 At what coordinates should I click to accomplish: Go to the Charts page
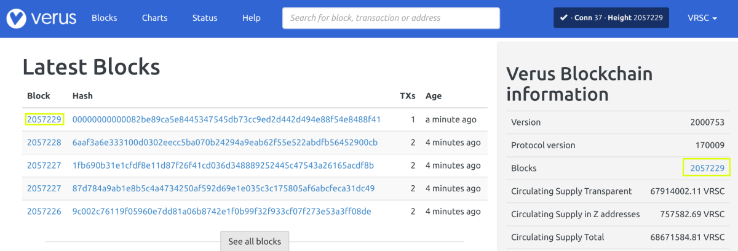click(154, 18)
